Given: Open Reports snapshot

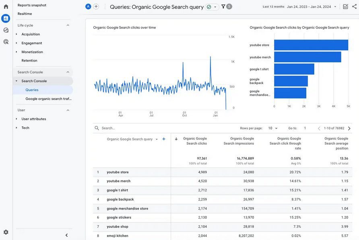Looking at the screenshot, I should point(32,5).
